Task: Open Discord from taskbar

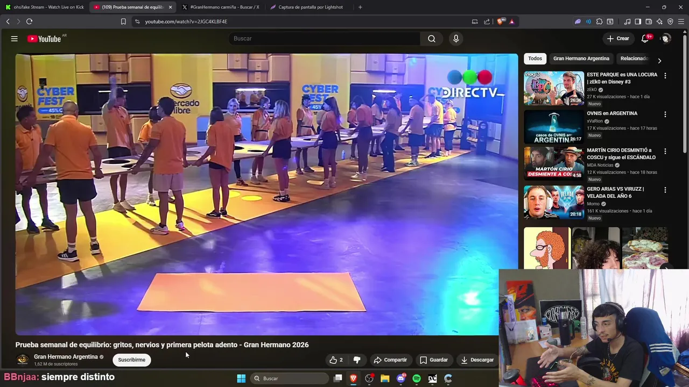Action: click(400, 378)
